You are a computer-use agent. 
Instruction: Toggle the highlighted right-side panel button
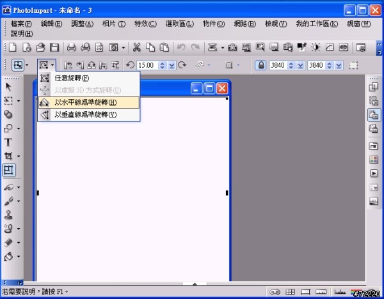pos(374,114)
